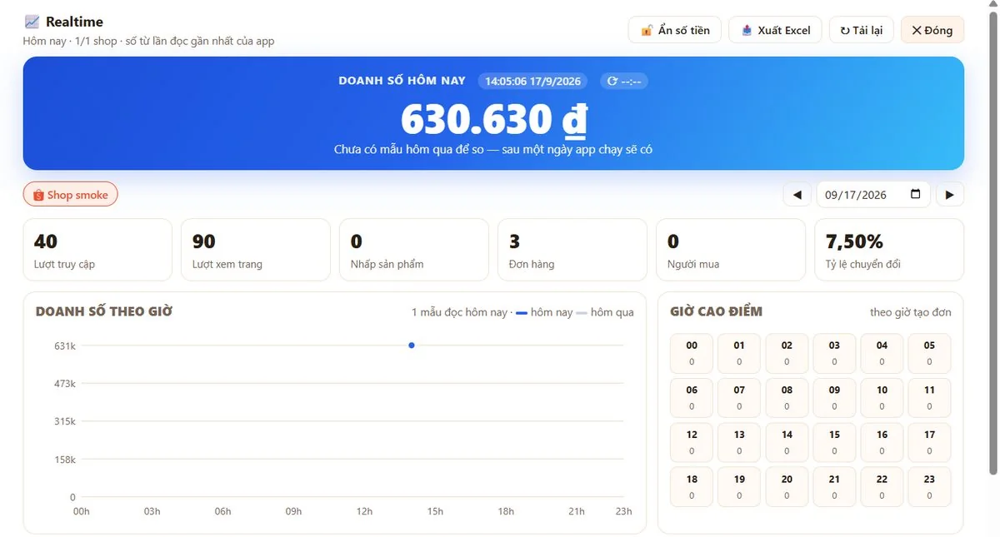This screenshot has width=1000, height=537.
Task: Click the date field showing 09/17/2026
Action: click(873, 195)
